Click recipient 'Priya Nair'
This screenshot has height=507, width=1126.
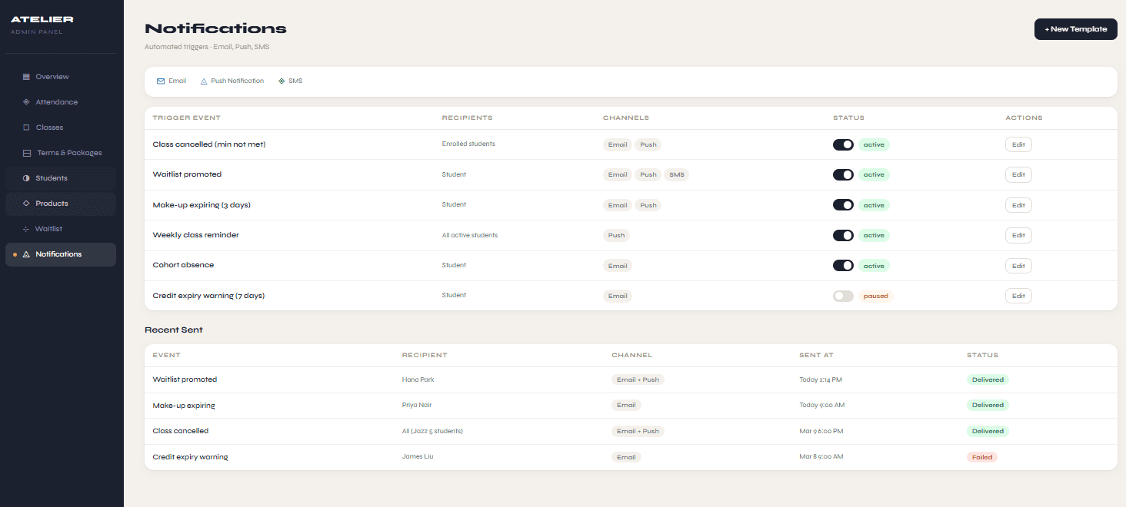coord(418,405)
